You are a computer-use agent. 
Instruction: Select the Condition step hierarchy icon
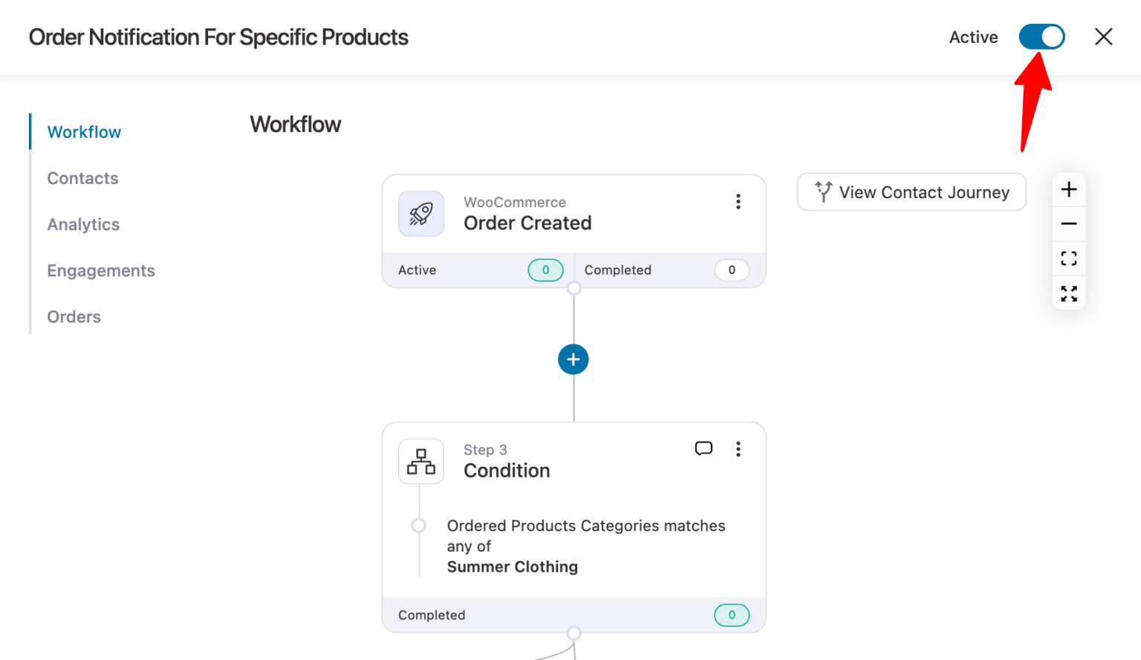coord(421,461)
